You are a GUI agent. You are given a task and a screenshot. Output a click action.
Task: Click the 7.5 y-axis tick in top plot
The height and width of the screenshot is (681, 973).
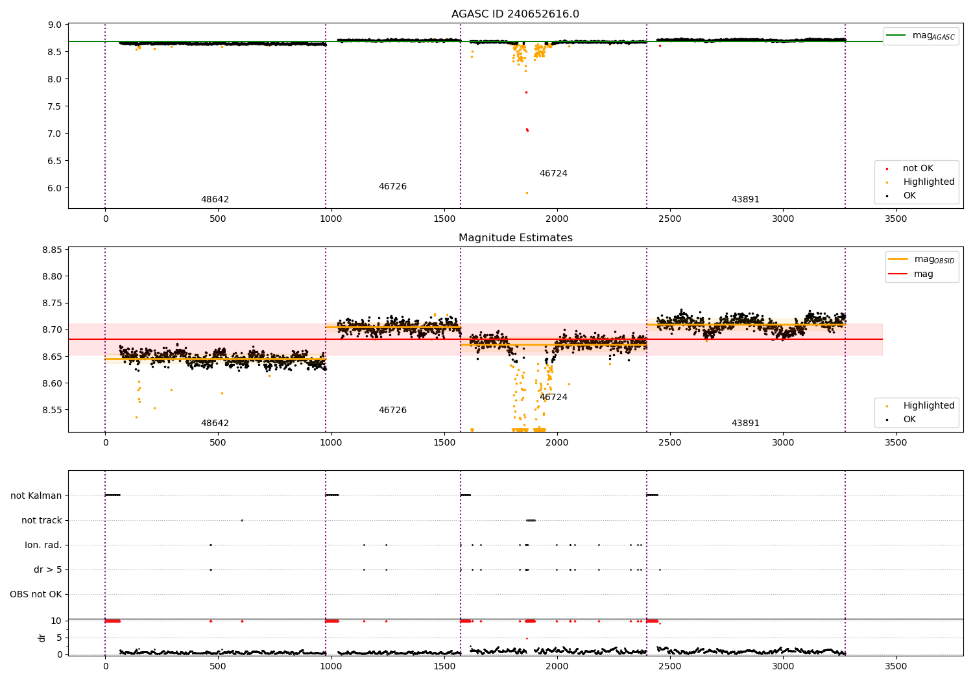55,106
